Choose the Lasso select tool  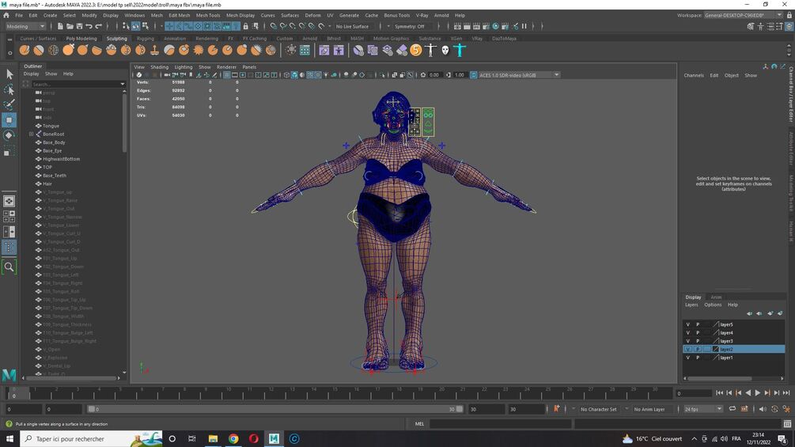tap(9, 89)
